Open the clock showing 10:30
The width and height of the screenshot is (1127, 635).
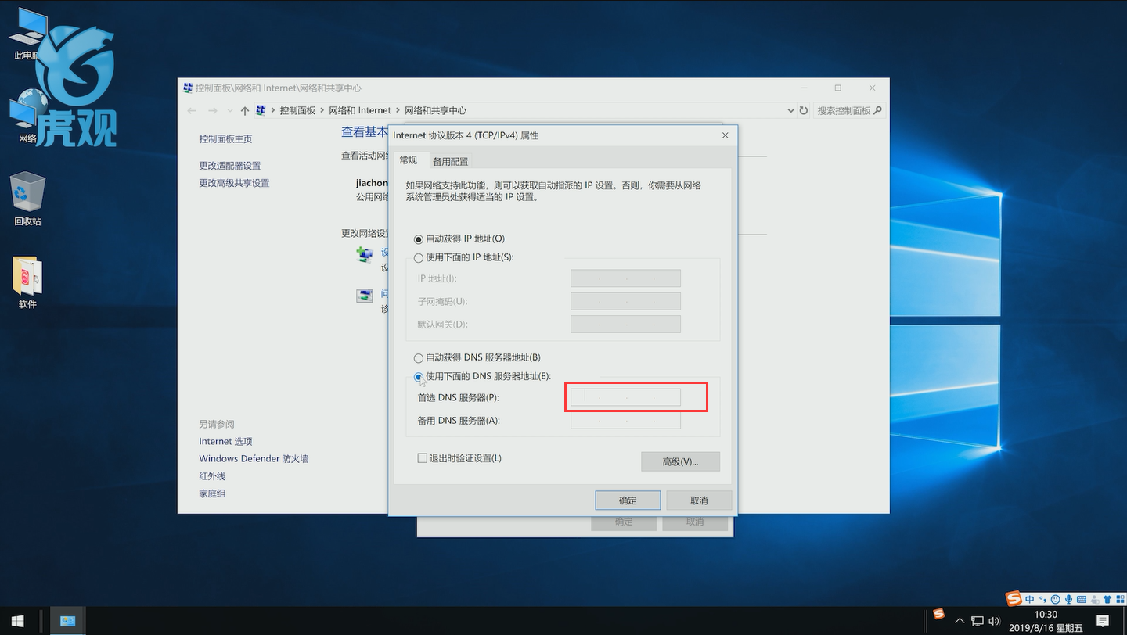tap(1046, 621)
